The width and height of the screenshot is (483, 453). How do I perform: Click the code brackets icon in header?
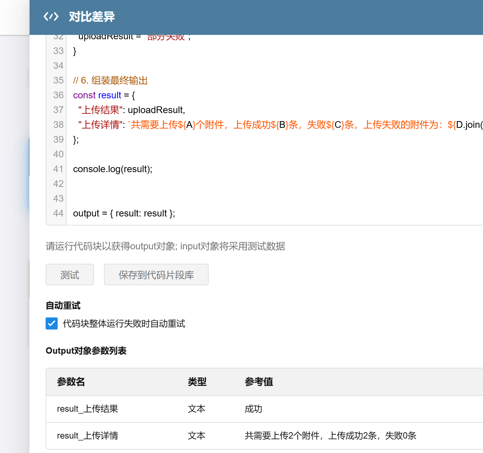(51, 16)
